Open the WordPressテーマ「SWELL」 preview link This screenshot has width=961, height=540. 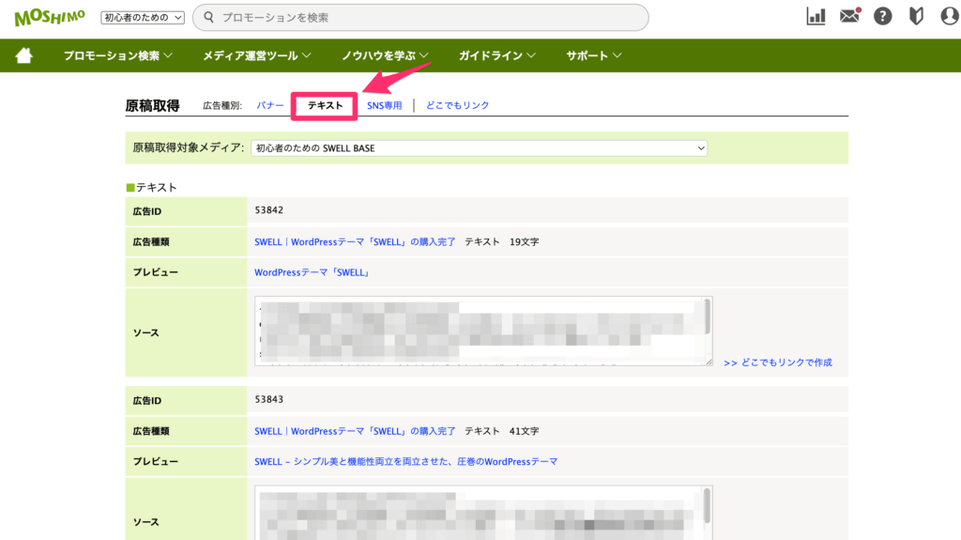(313, 272)
